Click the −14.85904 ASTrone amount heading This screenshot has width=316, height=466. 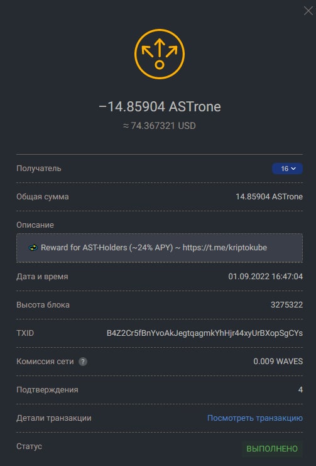(x=160, y=107)
